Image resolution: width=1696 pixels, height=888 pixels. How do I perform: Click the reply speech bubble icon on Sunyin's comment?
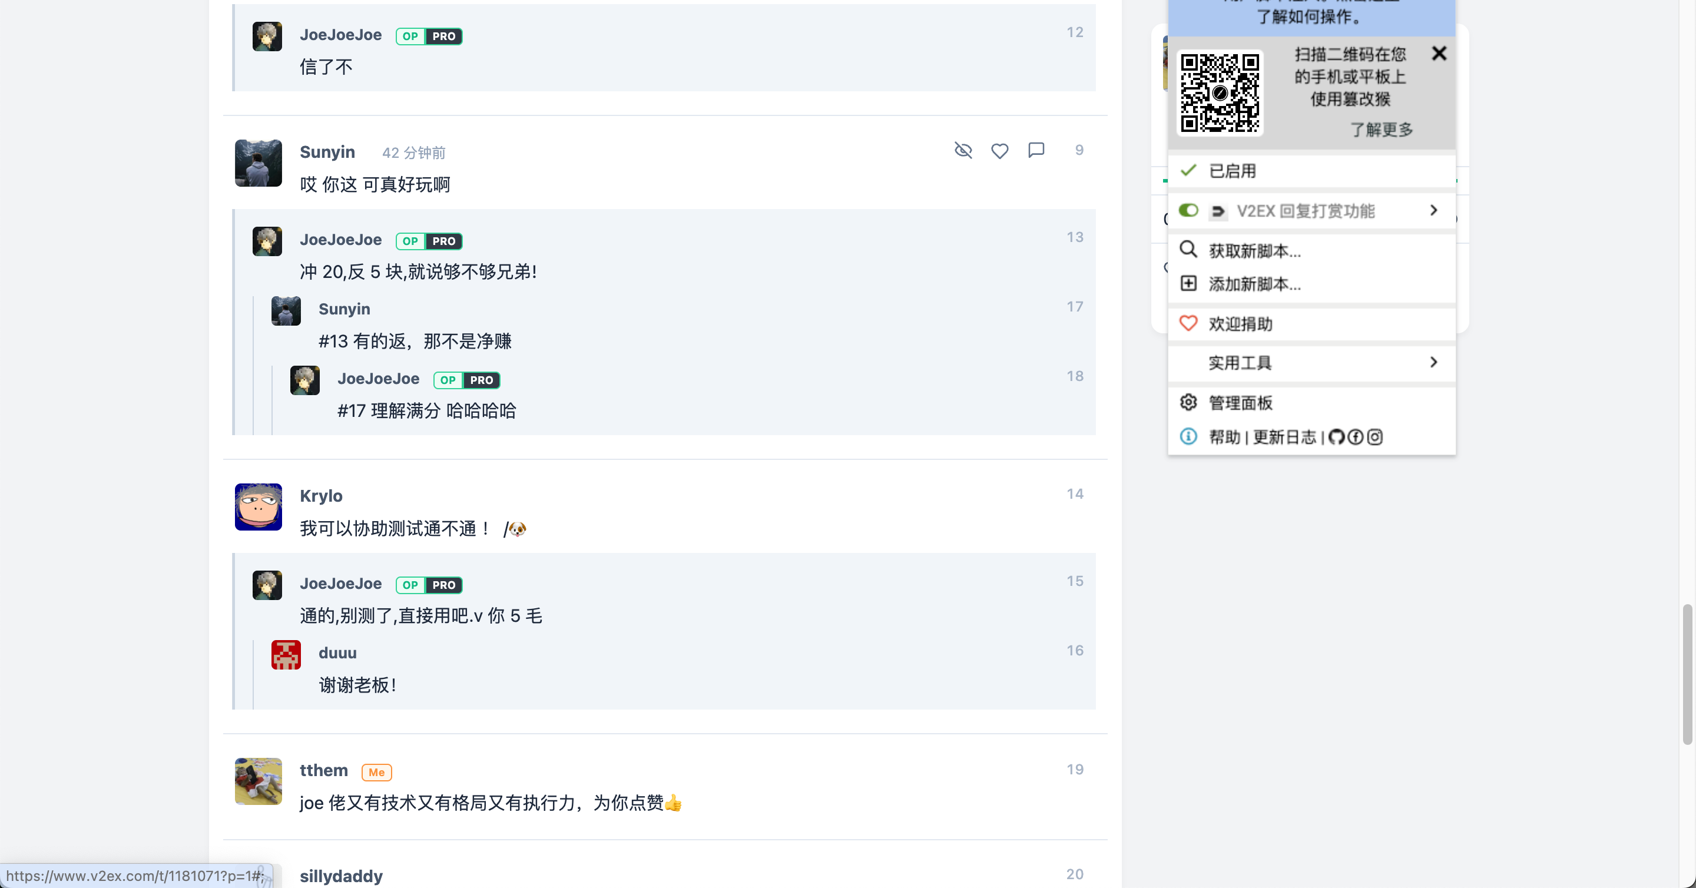pos(1036,150)
